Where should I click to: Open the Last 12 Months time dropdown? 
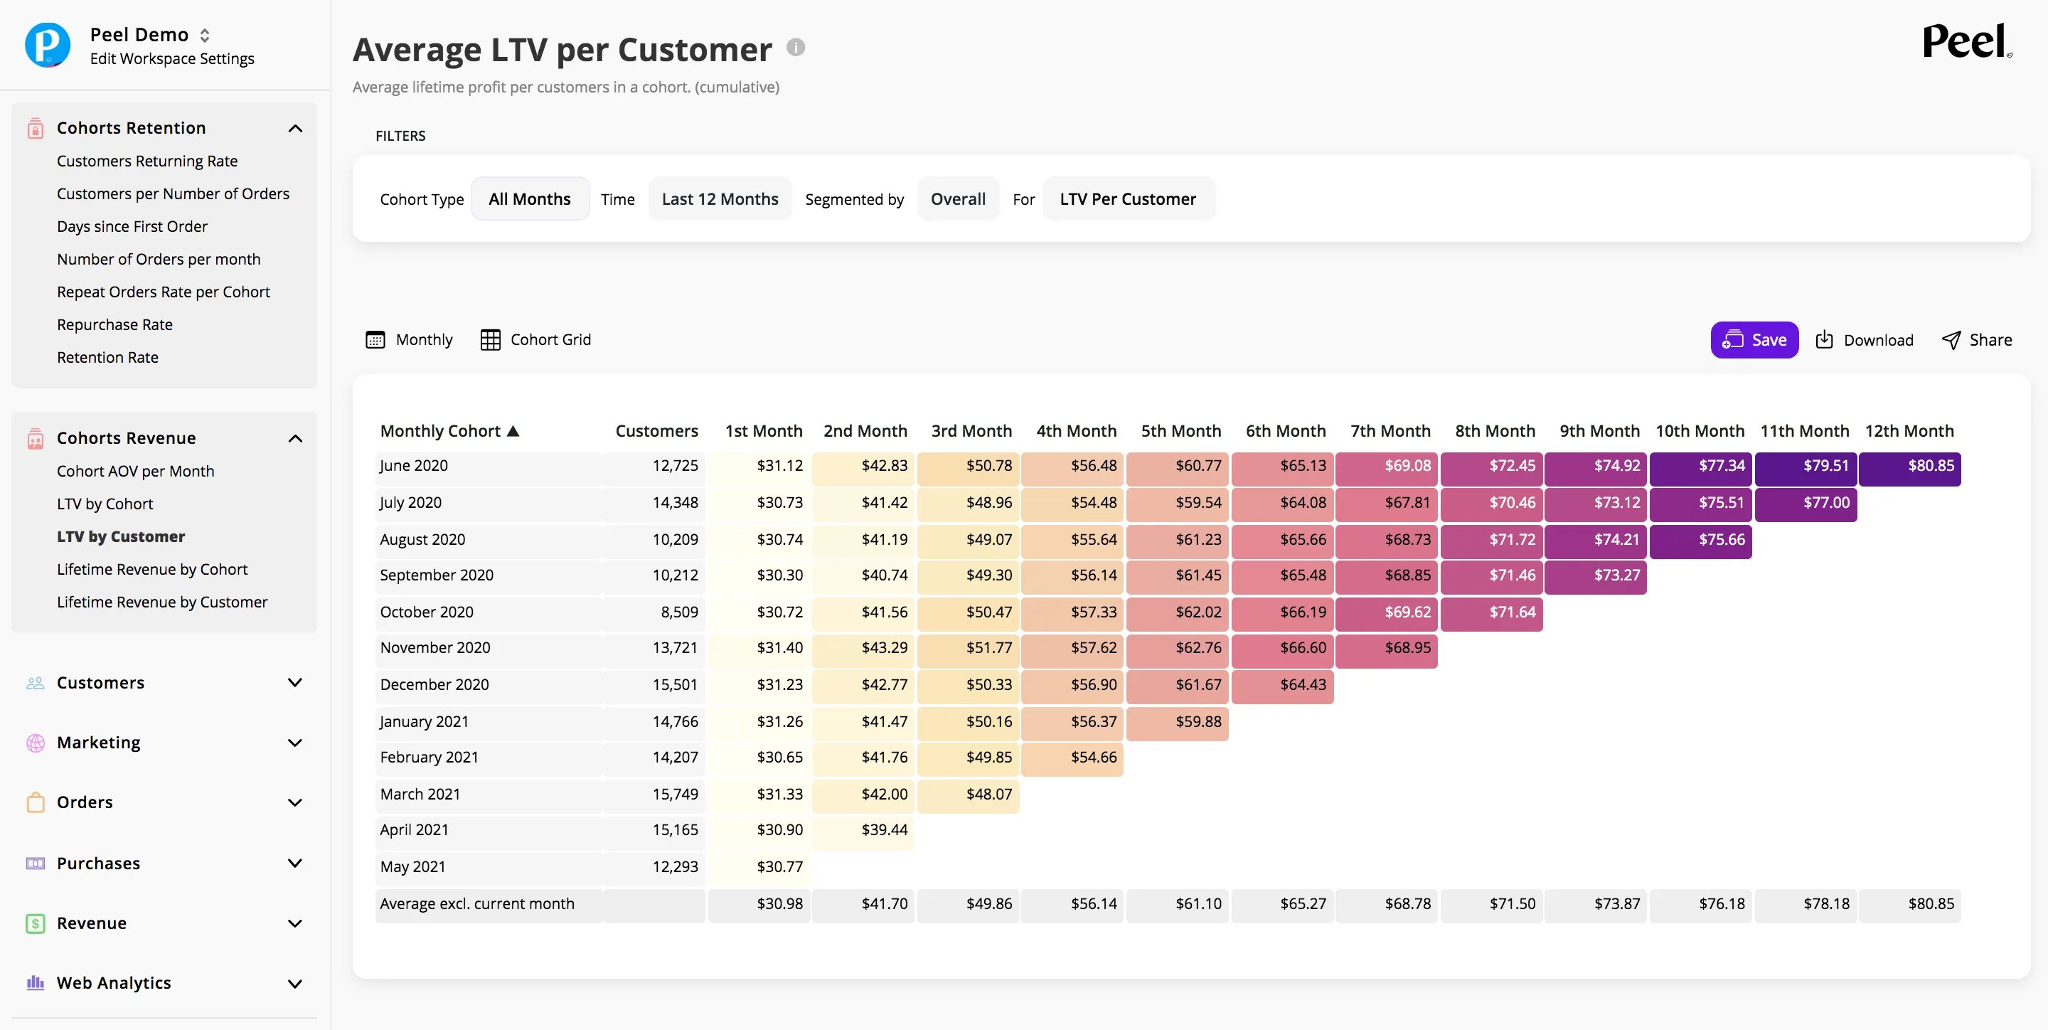[x=720, y=199]
